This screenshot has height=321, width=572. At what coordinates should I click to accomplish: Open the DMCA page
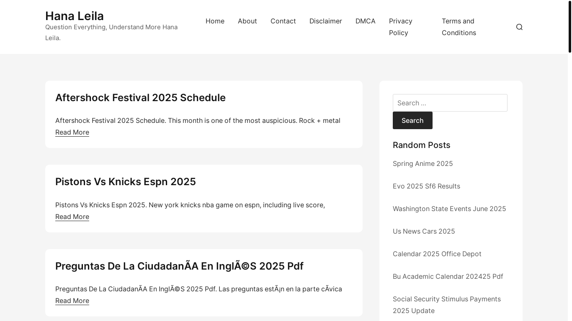click(x=366, y=21)
